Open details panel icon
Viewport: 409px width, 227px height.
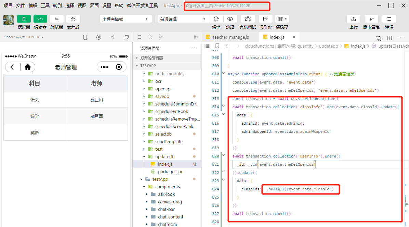point(389,19)
